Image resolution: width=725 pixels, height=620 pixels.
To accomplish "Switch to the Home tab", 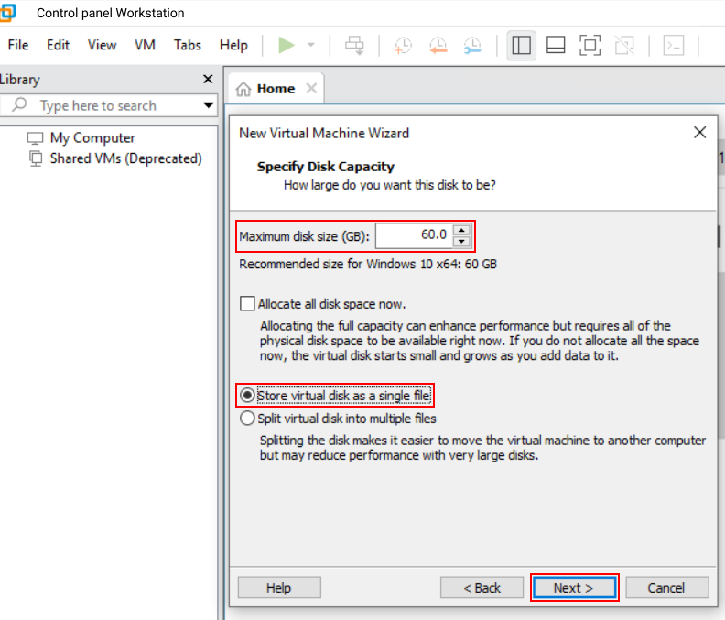I will click(x=275, y=89).
